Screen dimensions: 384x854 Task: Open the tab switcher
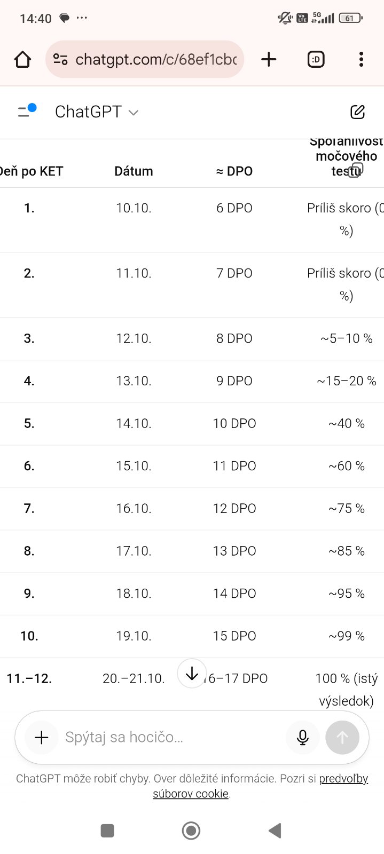click(x=316, y=59)
